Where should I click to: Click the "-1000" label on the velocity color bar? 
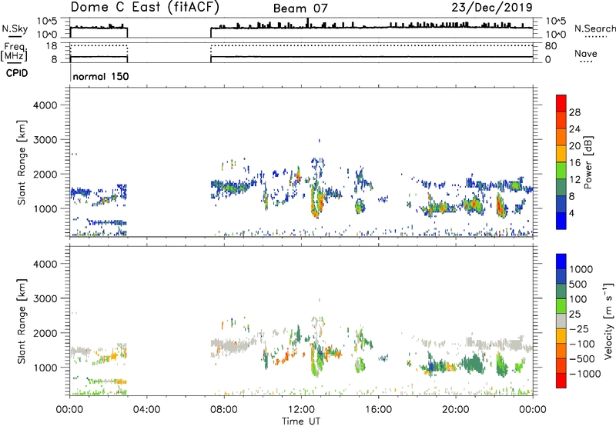coord(585,374)
